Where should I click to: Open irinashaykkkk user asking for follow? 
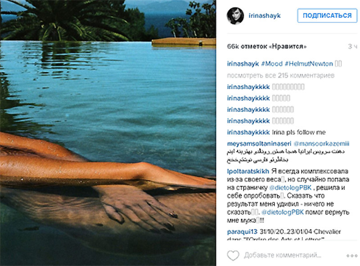[x=248, y=132]
